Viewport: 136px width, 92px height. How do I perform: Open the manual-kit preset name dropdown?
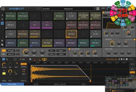pos(68,9)
